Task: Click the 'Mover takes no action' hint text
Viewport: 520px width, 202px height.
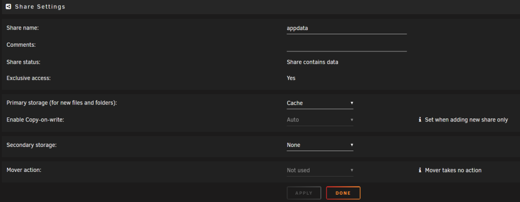Action: pos(453,170)
